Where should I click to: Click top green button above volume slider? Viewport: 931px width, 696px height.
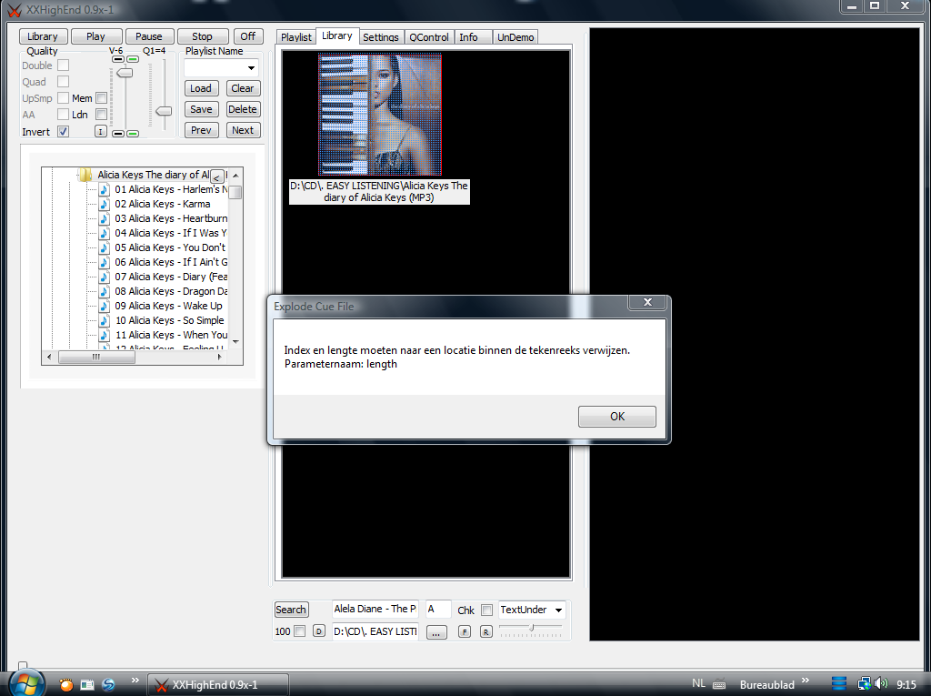coord(133,59)
